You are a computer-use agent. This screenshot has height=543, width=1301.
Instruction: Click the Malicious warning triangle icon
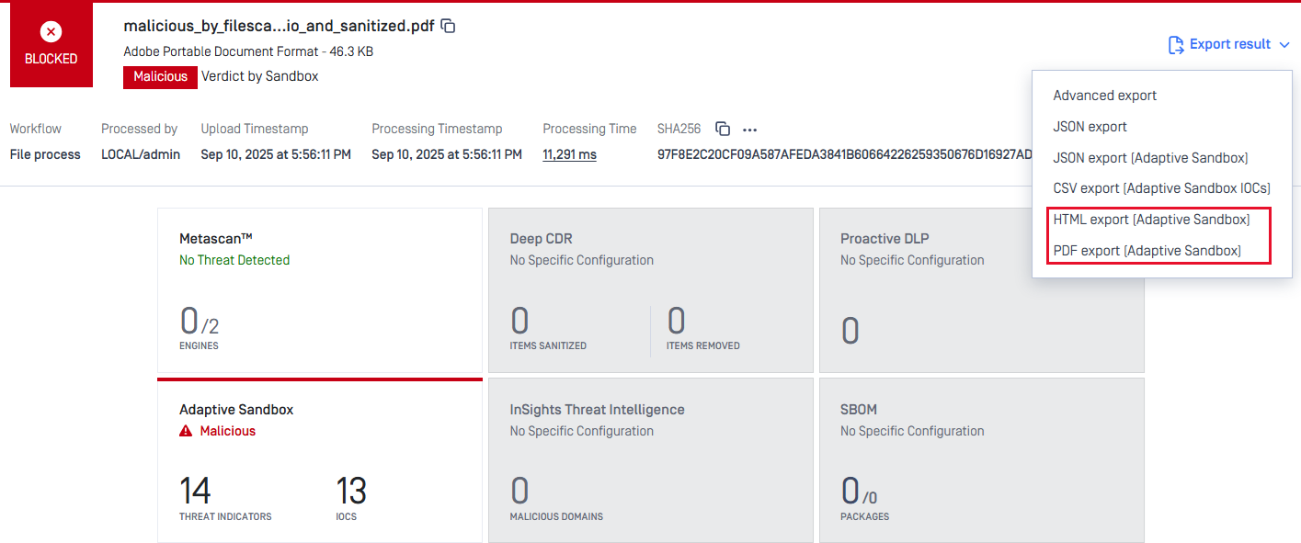(x=186, y=431)
